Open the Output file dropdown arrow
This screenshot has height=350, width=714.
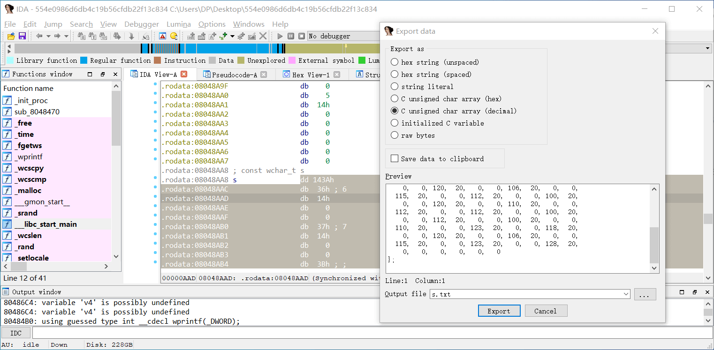(625, 294)
